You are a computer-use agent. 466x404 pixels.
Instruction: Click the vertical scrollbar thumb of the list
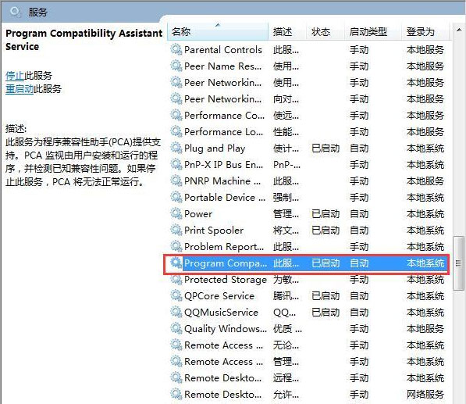pyautogui.click(x=458, y=263)
